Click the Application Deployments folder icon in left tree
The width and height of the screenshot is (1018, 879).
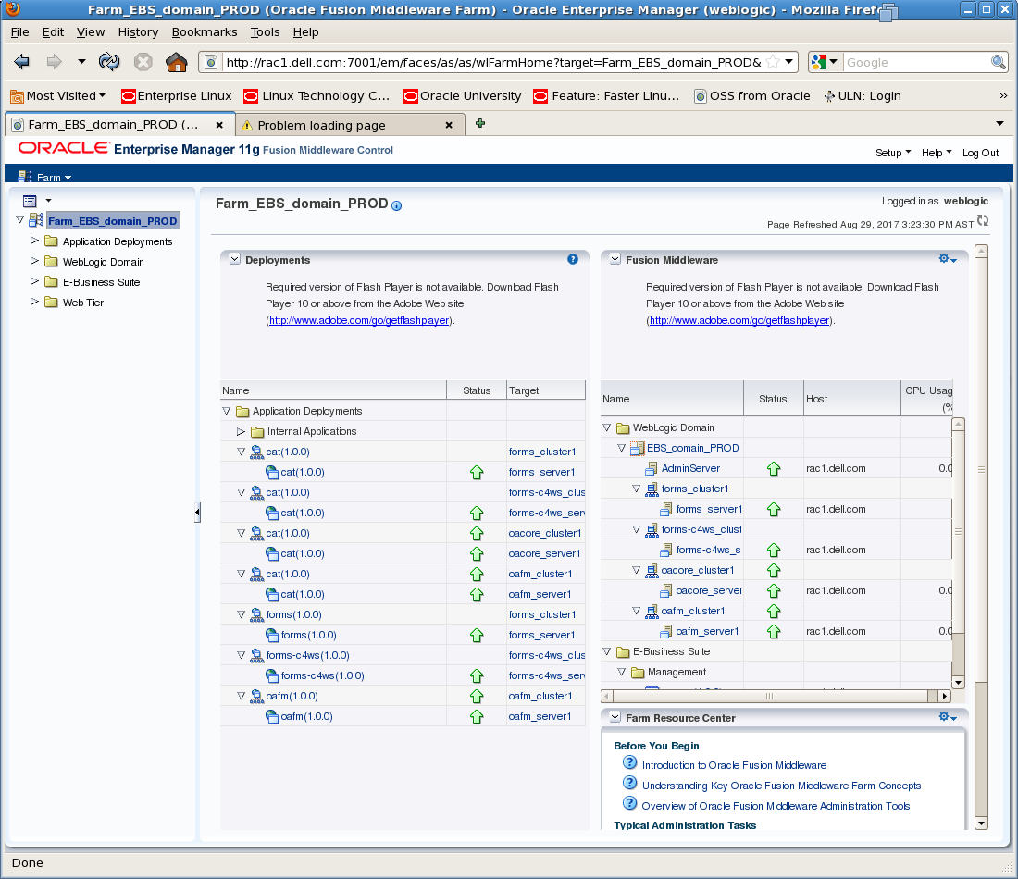(x=51, y=241)
